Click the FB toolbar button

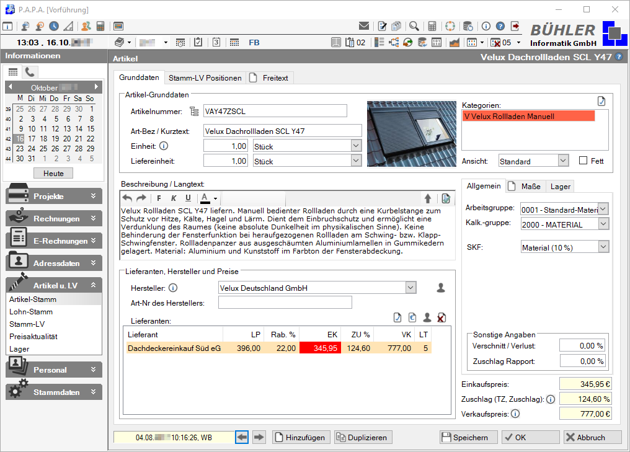(x=254, y=42)
